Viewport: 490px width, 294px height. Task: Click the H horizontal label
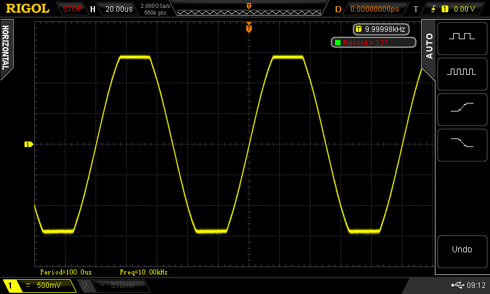pos(92,9)
